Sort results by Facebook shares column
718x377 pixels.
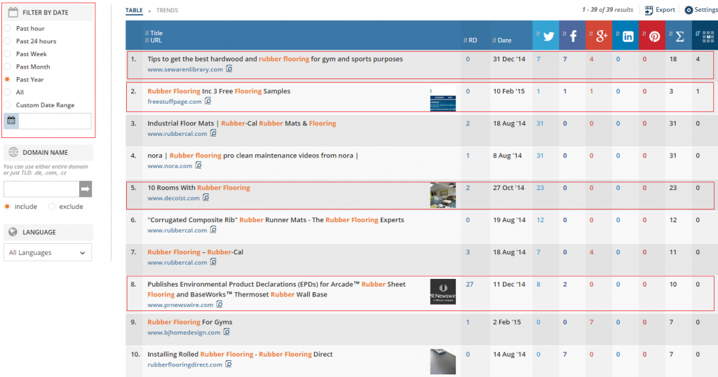coord(572,36)
